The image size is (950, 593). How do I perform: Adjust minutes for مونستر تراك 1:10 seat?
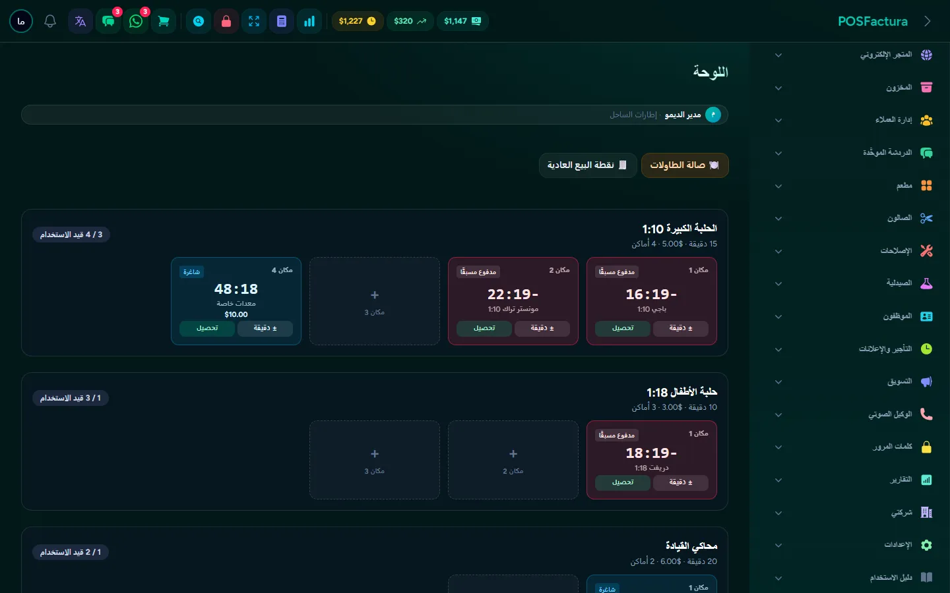(542, 328)
